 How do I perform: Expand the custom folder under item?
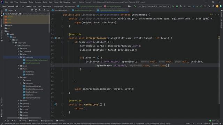pos(21,80)
